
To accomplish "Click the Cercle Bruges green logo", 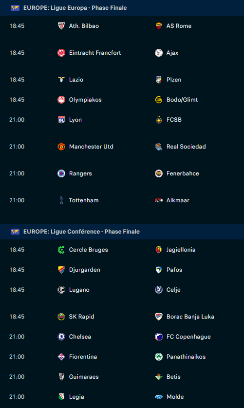I will pos(61,250).
